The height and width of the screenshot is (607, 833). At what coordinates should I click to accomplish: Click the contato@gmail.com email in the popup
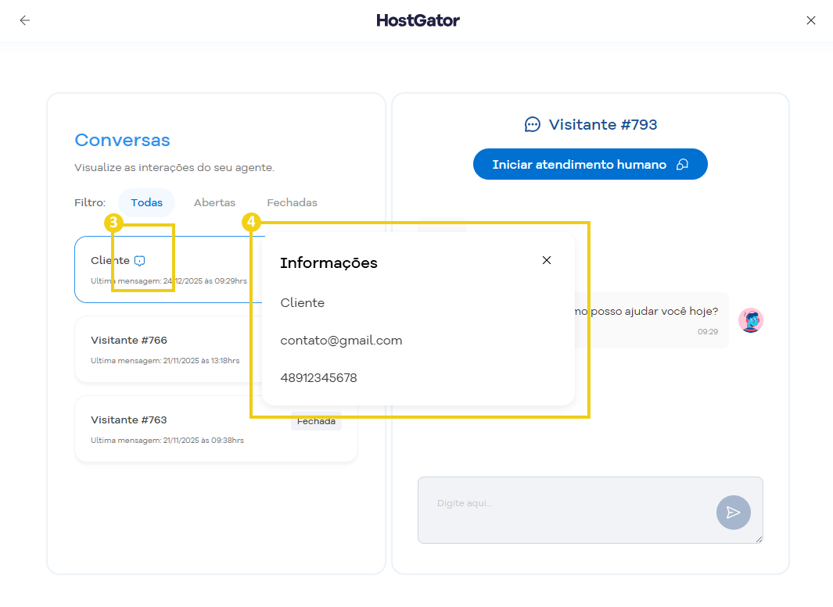tap(341, 341)
